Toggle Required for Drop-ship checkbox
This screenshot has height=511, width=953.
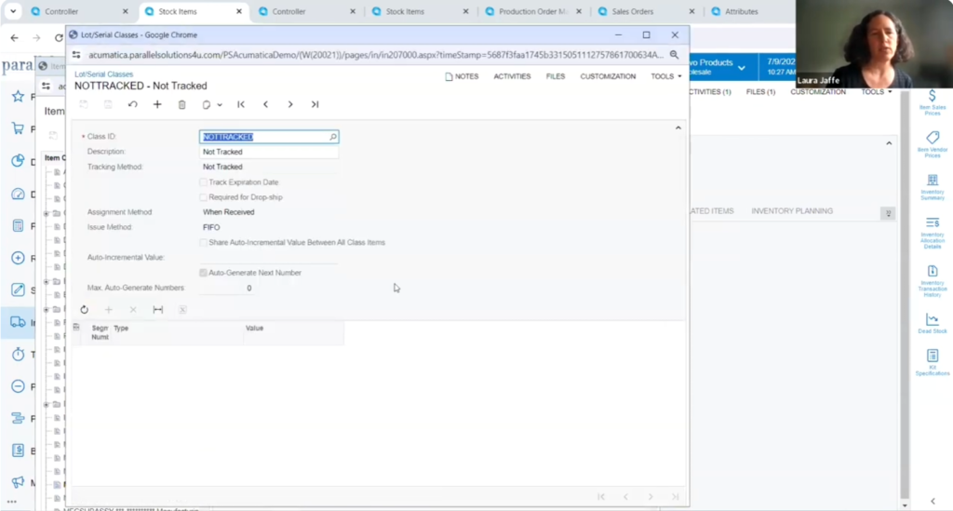pyautogui.click(x=203, y=197)
